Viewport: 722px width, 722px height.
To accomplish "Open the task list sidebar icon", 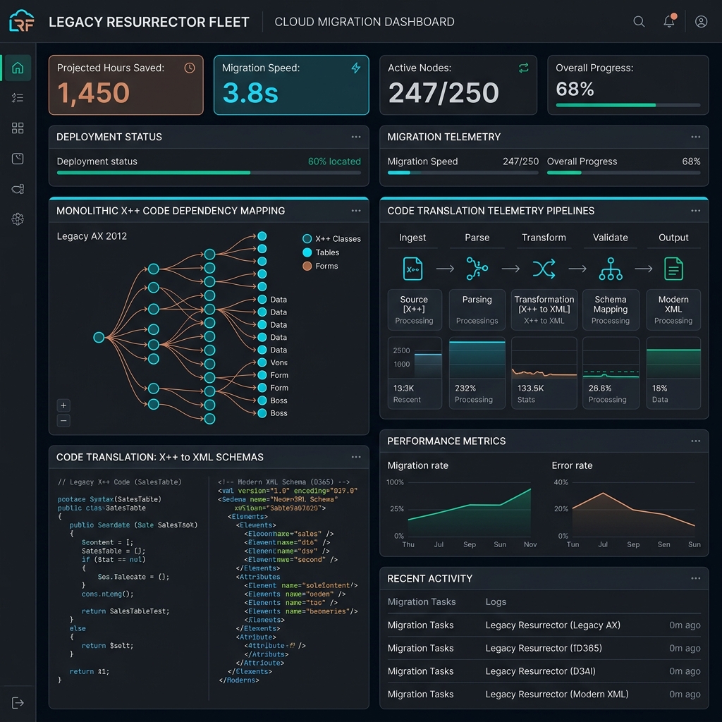I will [x=18, y=97].
